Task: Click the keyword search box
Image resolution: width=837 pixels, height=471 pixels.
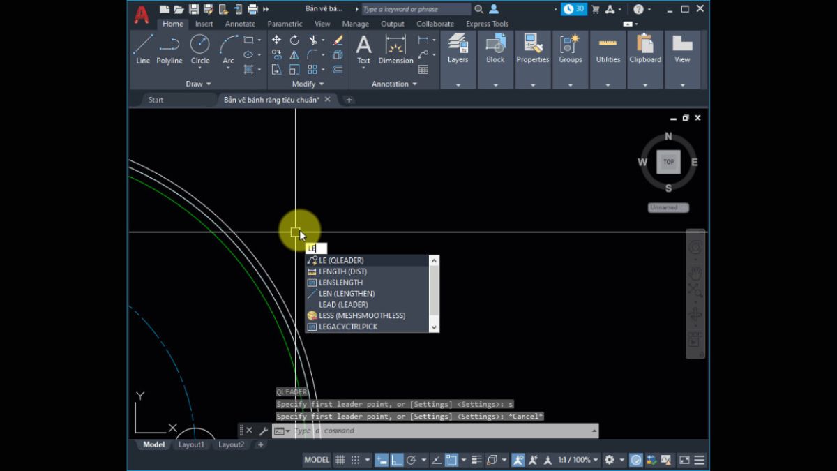Action: (x=416, y=9)
